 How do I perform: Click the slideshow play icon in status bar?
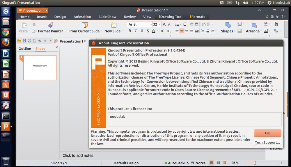[x=225, y=163]
